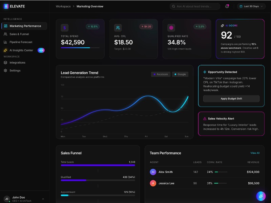Toggle the Google series in chart legend

pyautogui.click(x=180, y=74)
